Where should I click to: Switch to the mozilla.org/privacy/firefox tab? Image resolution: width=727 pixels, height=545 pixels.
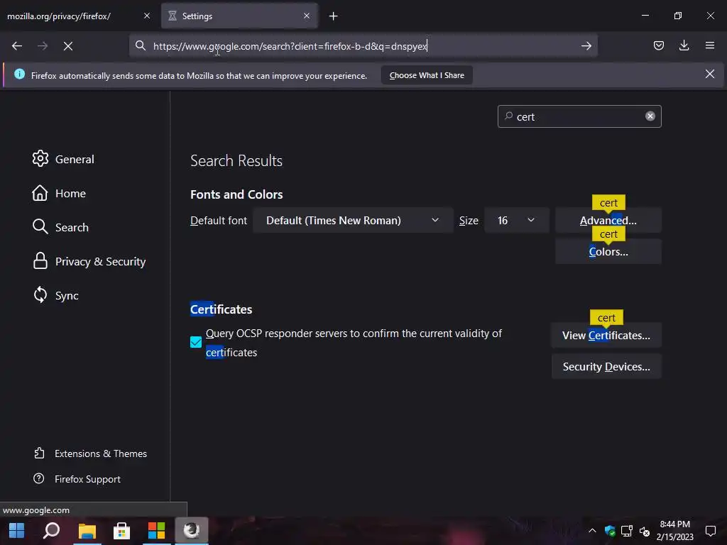click(x=78, y=16)
